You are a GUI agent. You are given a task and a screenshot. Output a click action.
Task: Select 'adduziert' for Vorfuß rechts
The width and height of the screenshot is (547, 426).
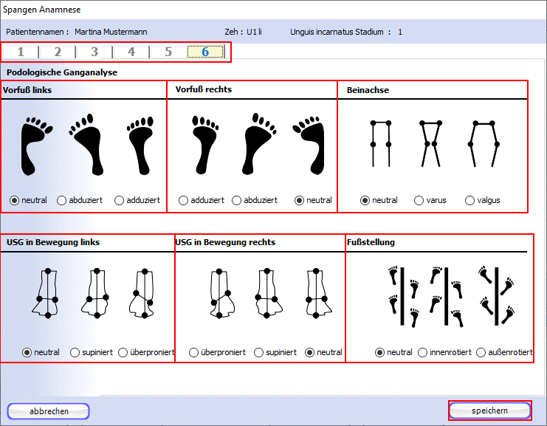(x=184, y=200)
